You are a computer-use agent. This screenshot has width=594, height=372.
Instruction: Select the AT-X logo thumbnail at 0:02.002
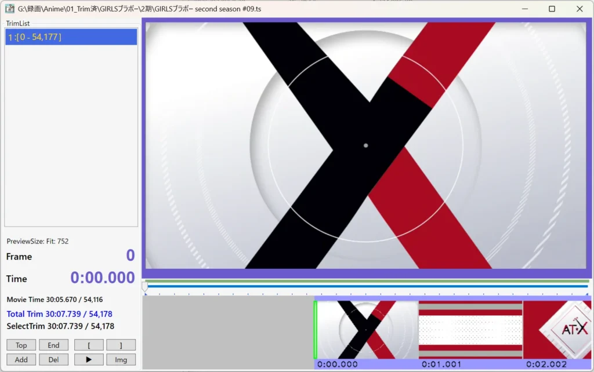557,329
